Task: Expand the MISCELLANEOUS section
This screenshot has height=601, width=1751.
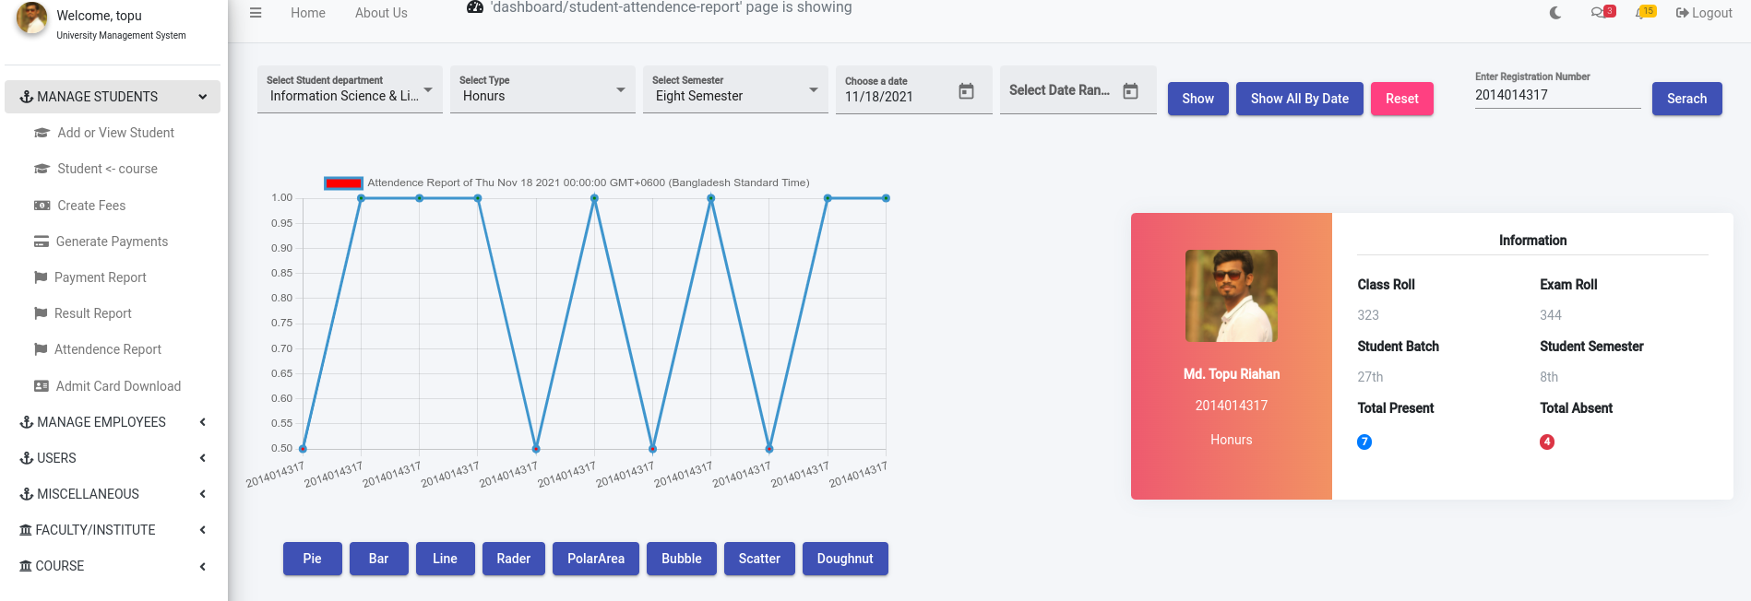Action: [x=113, y=494]
